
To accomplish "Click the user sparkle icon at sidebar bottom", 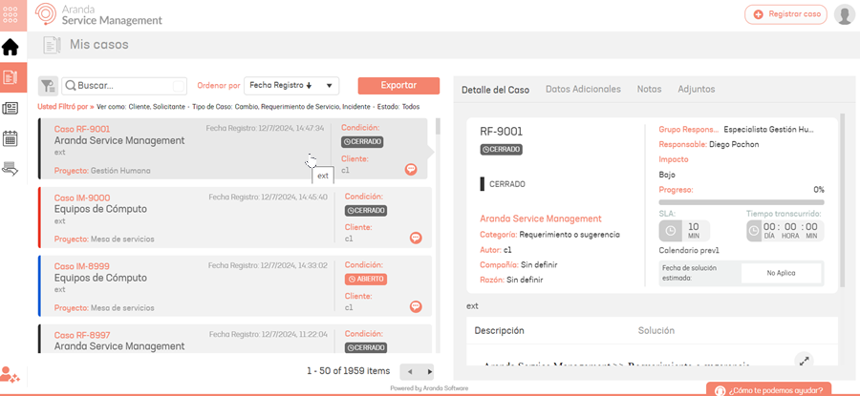I will (10, 374).
